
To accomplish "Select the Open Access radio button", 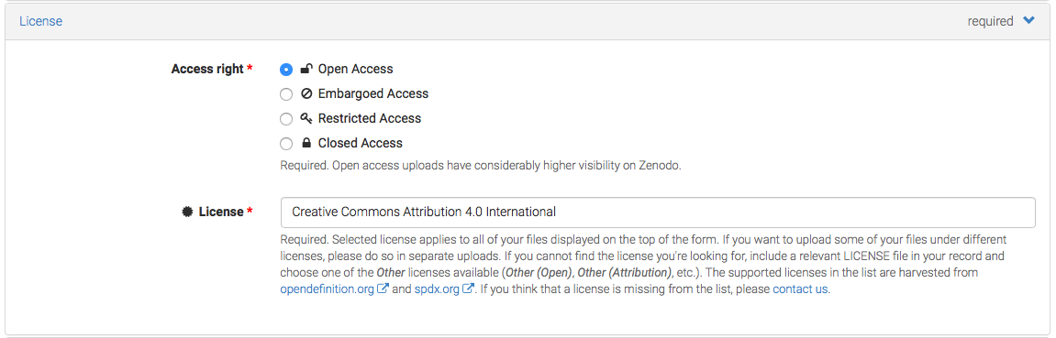I will [286, 70].
